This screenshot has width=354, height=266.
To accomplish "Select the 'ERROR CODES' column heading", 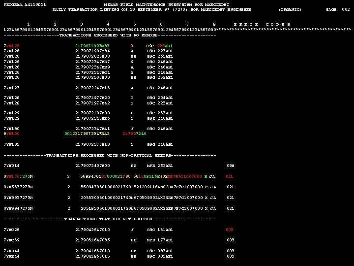I will 262,24.
